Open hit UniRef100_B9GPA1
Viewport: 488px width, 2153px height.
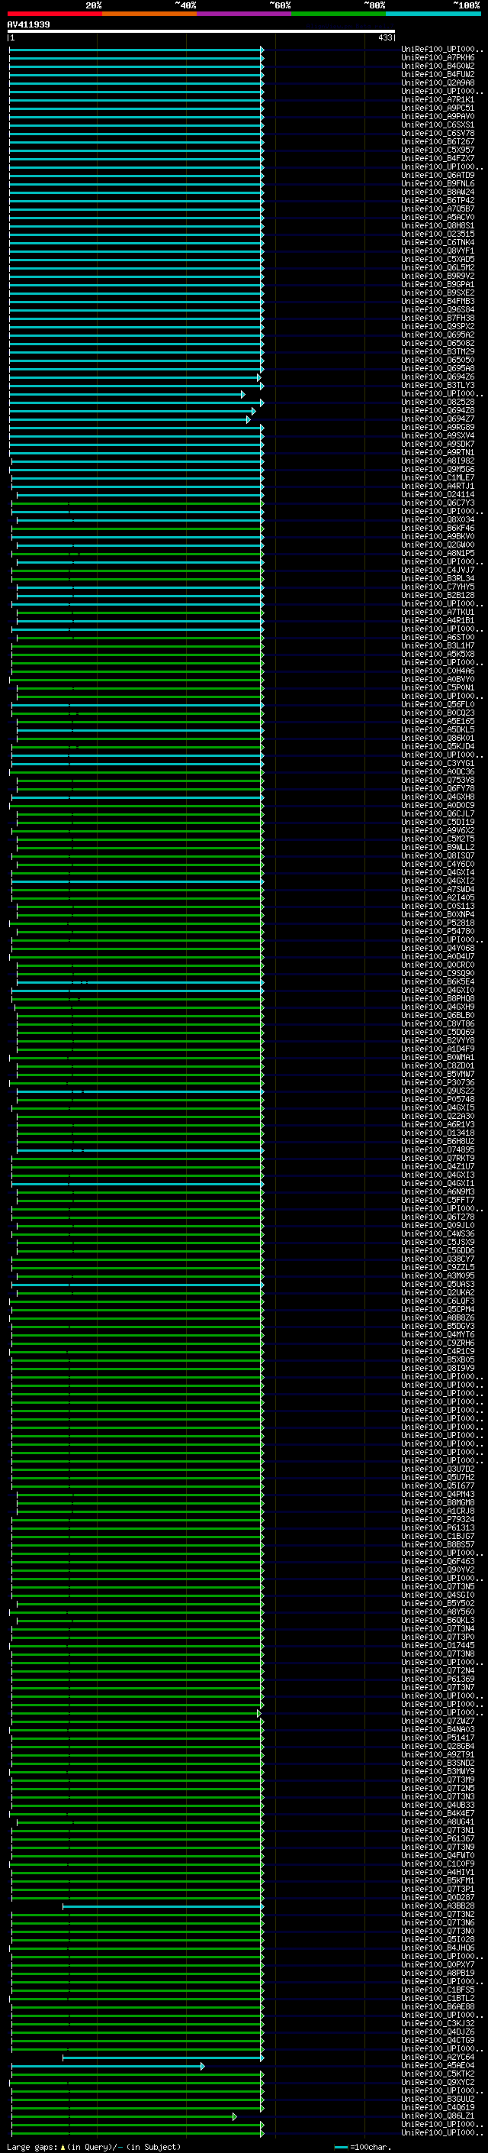pos(438,284)
